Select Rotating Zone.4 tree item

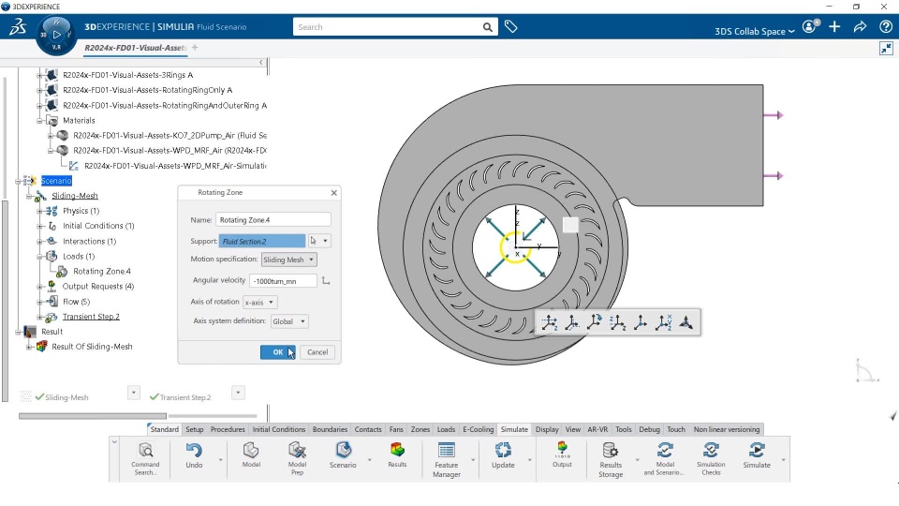click(x=102, y=272)
